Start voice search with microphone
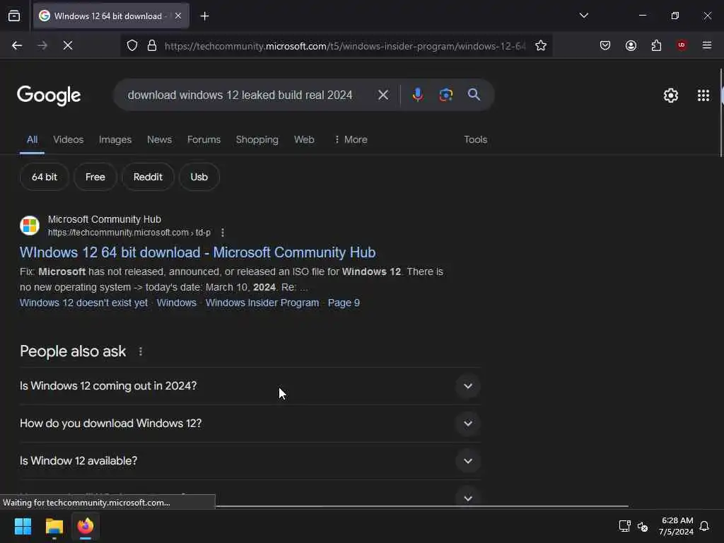Viewport: 724px width, 543px height. [417, 95]
